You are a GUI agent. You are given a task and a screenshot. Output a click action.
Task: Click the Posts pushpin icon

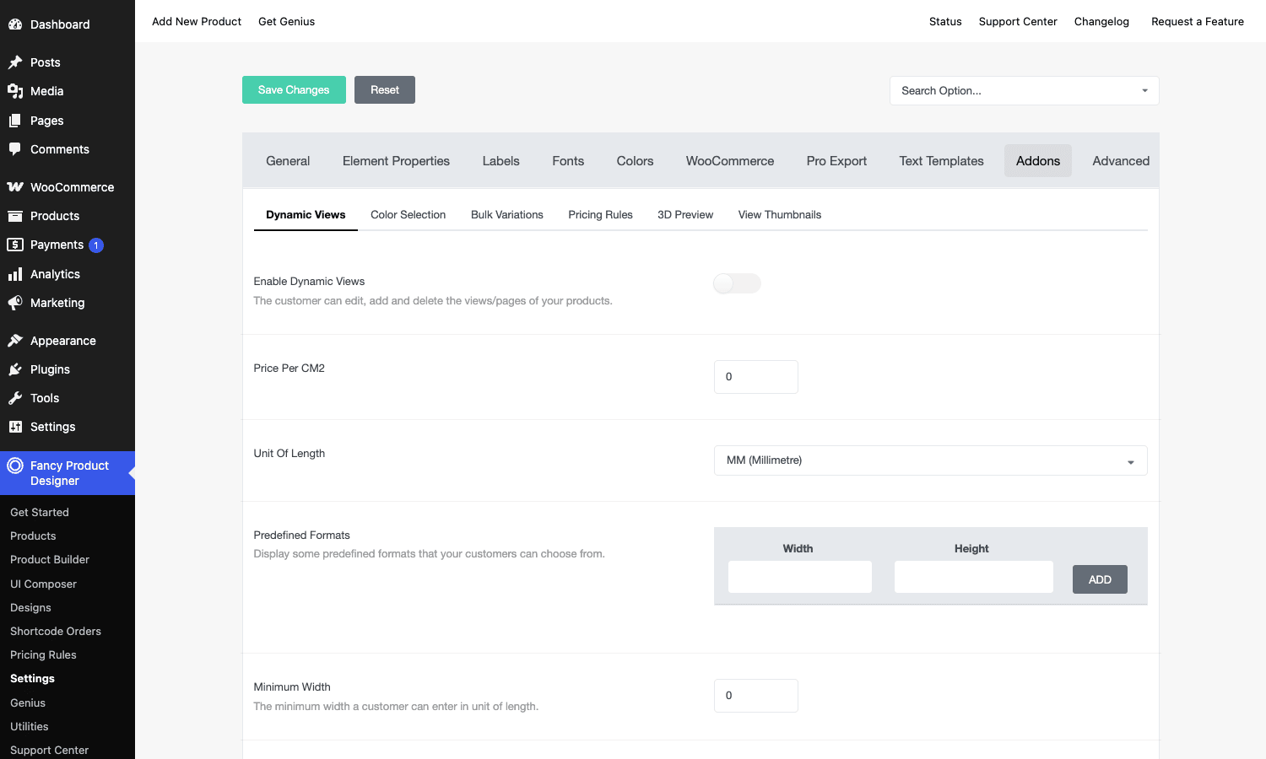click(x=15, y=62)
